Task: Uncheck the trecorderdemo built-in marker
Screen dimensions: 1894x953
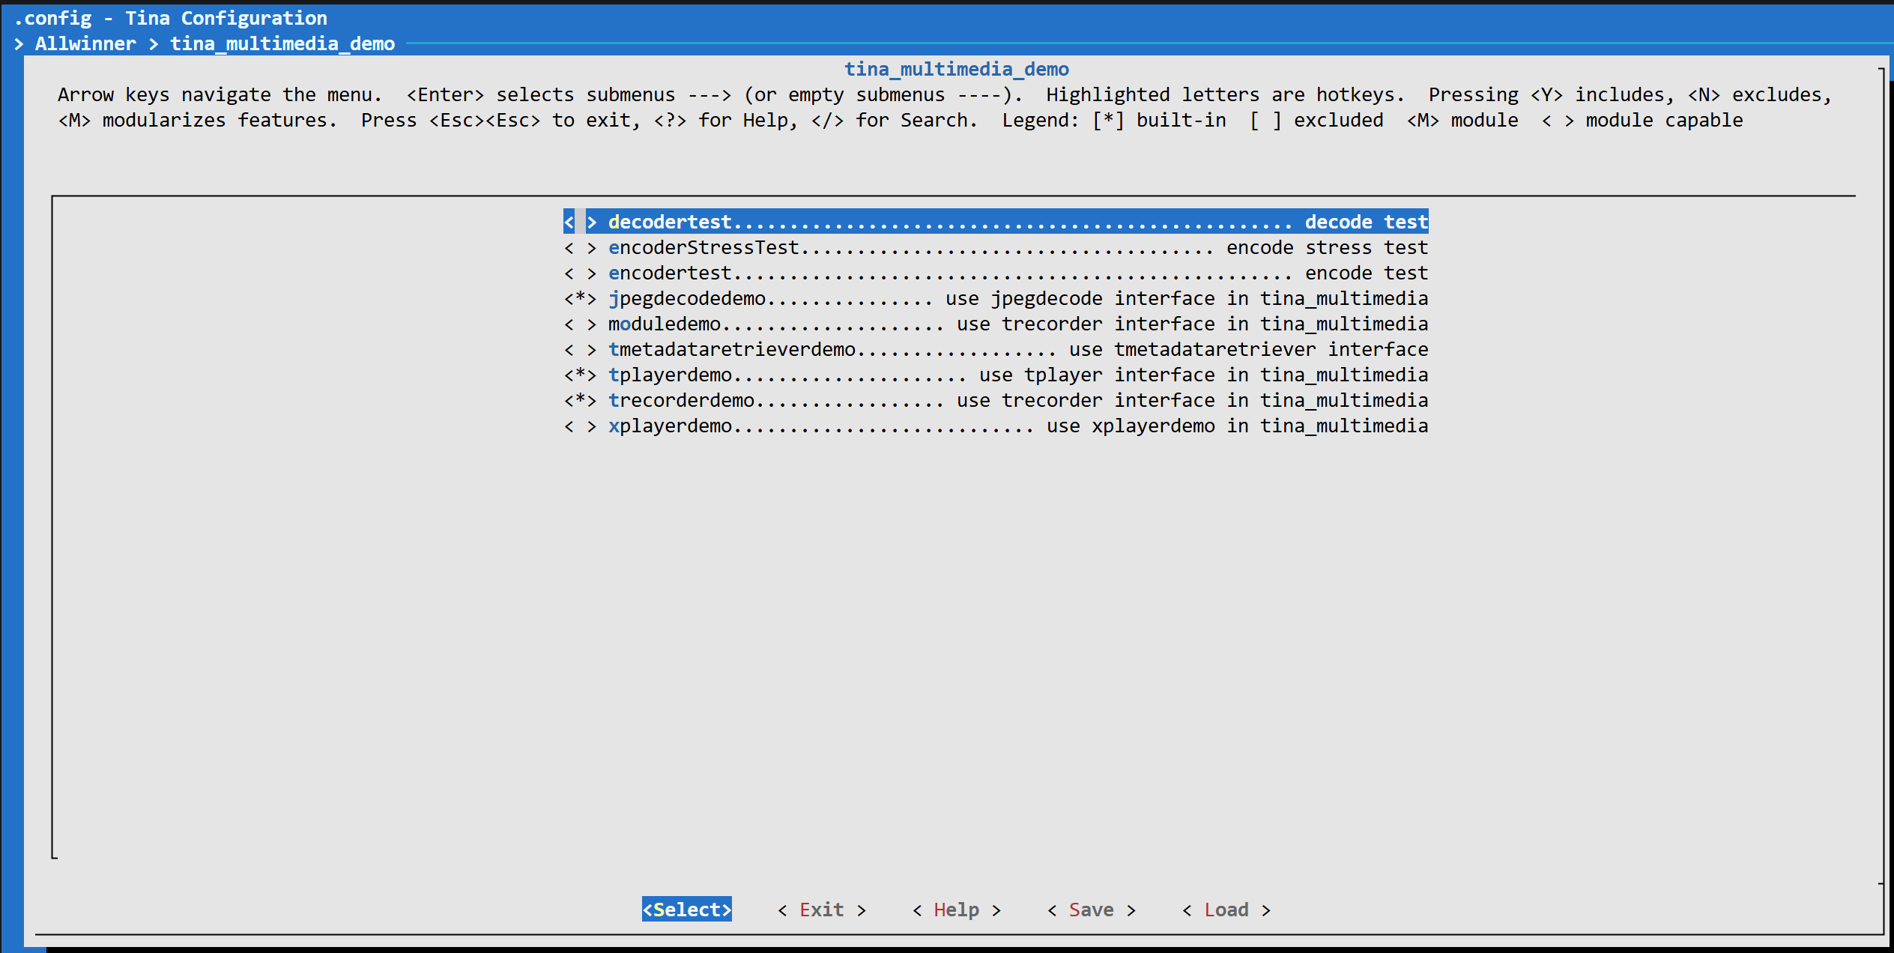Action: coord(580,401)
